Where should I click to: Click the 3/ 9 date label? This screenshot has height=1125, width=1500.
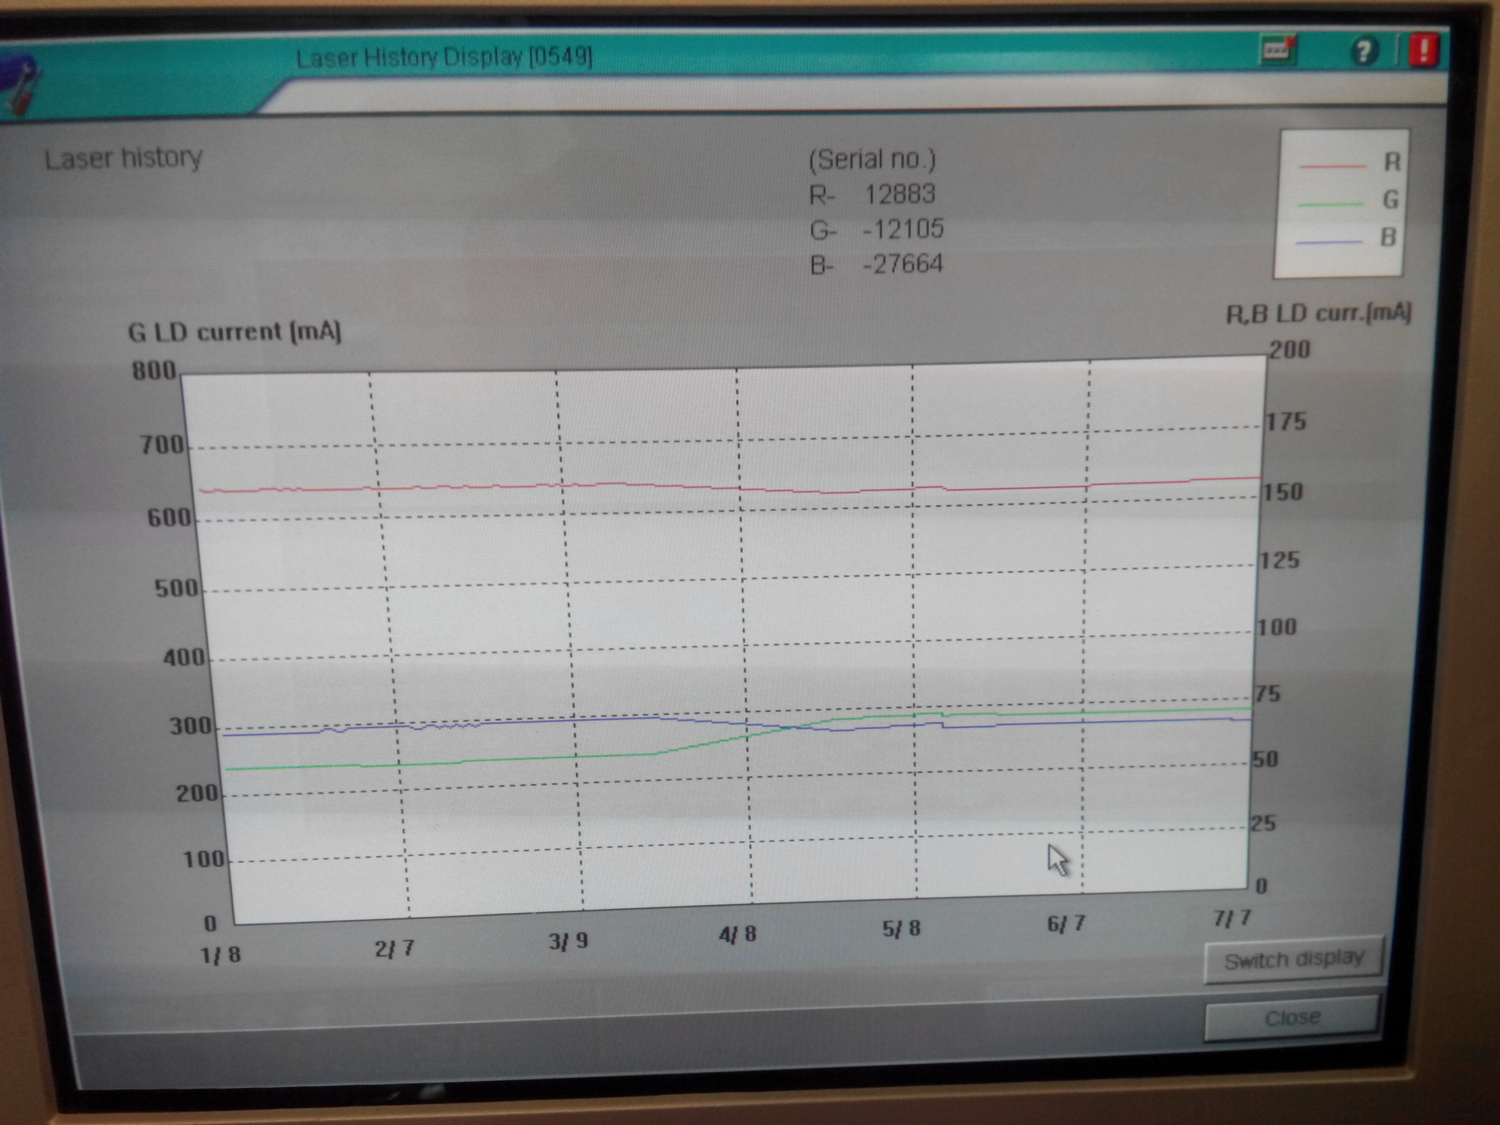[x=568, y=941]
